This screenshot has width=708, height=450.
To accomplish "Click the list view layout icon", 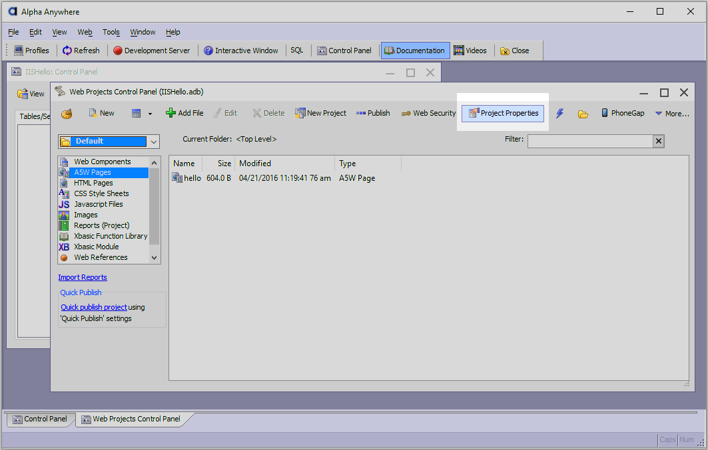I will (136, 114).
